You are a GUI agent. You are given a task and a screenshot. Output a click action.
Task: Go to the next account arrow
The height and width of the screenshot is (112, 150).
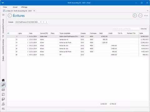pos(46,22)
